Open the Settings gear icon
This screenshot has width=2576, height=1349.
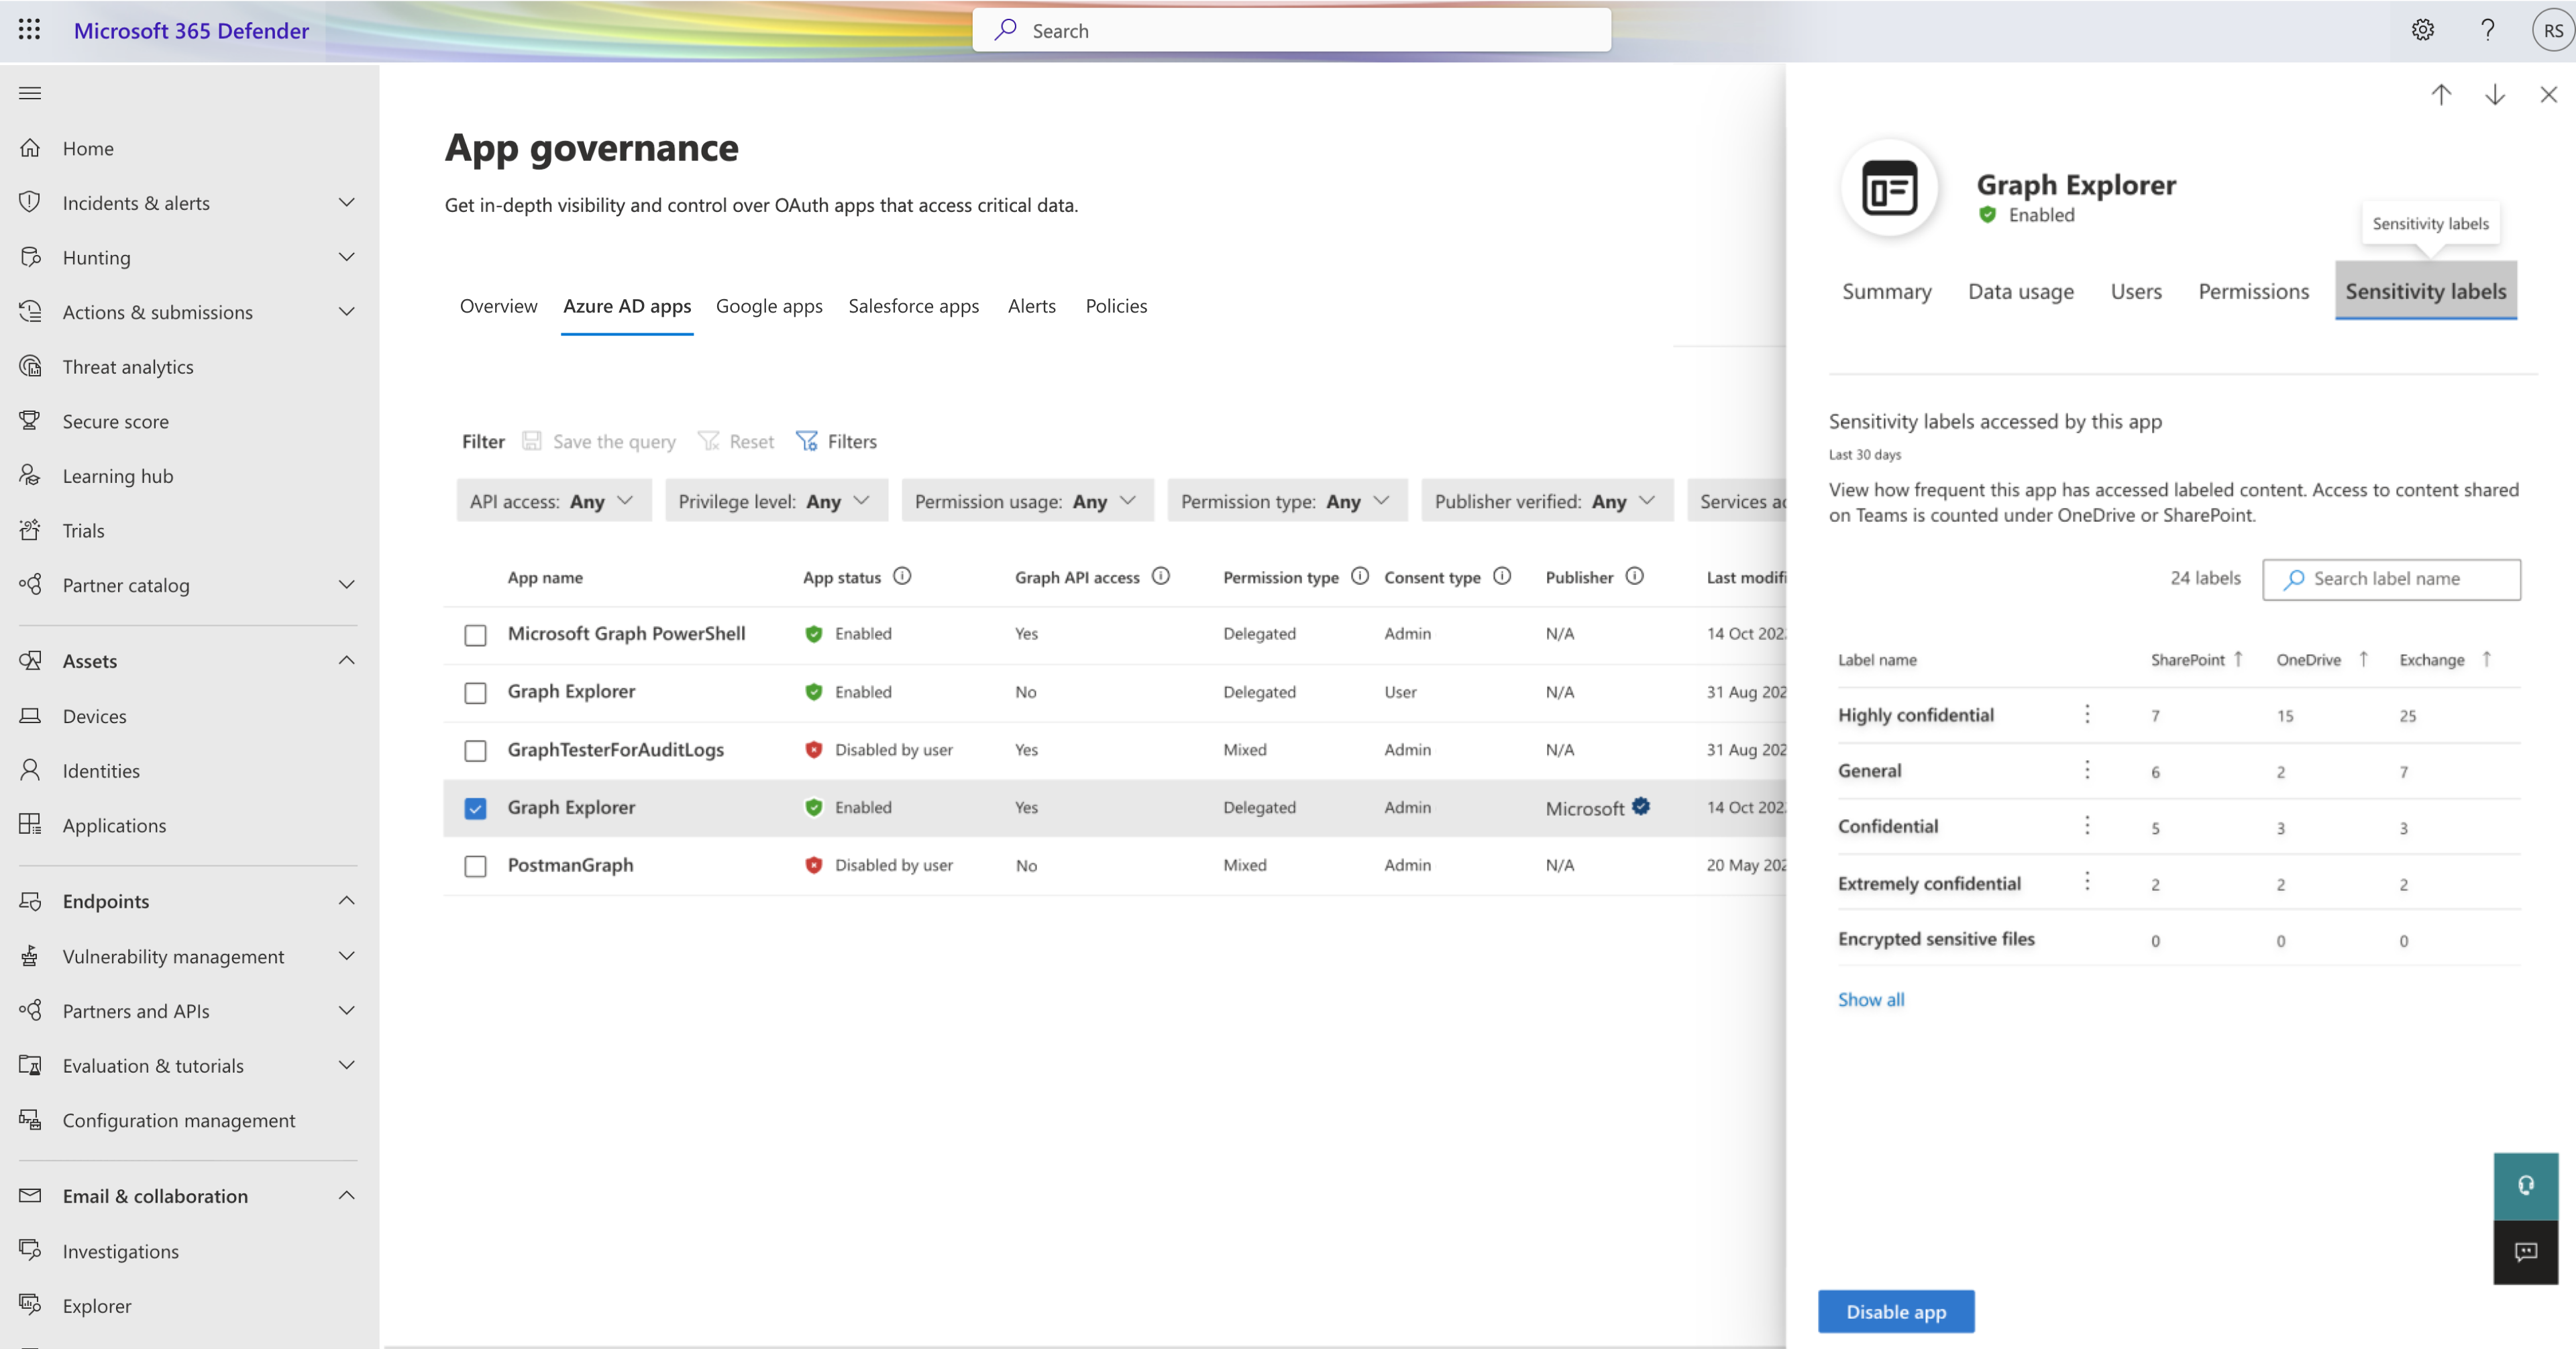[x=2421, y=29]
